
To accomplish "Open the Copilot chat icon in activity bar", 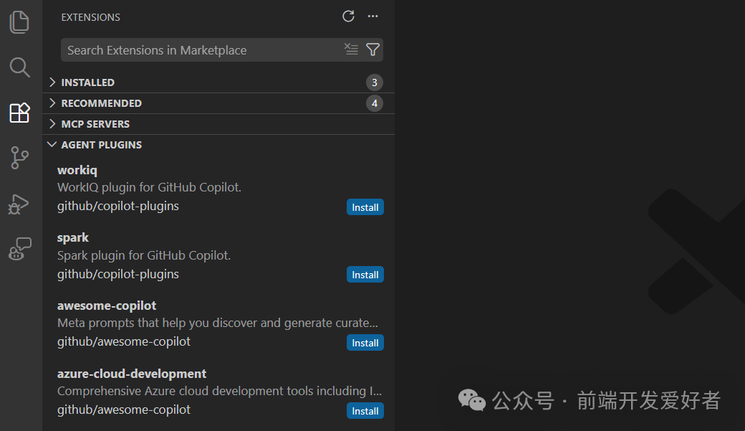I will (20, 250).
